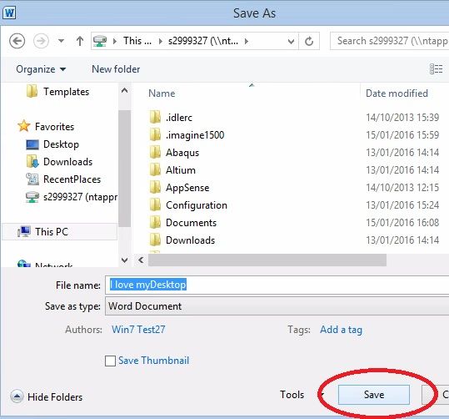Click the Save button
Screen dimensions: 449x419
point(374,395)
